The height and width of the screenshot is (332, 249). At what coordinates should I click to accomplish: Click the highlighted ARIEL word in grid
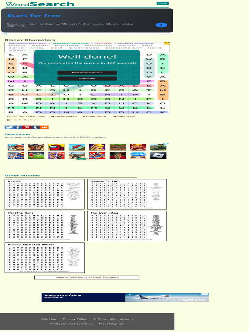(163, 64)
